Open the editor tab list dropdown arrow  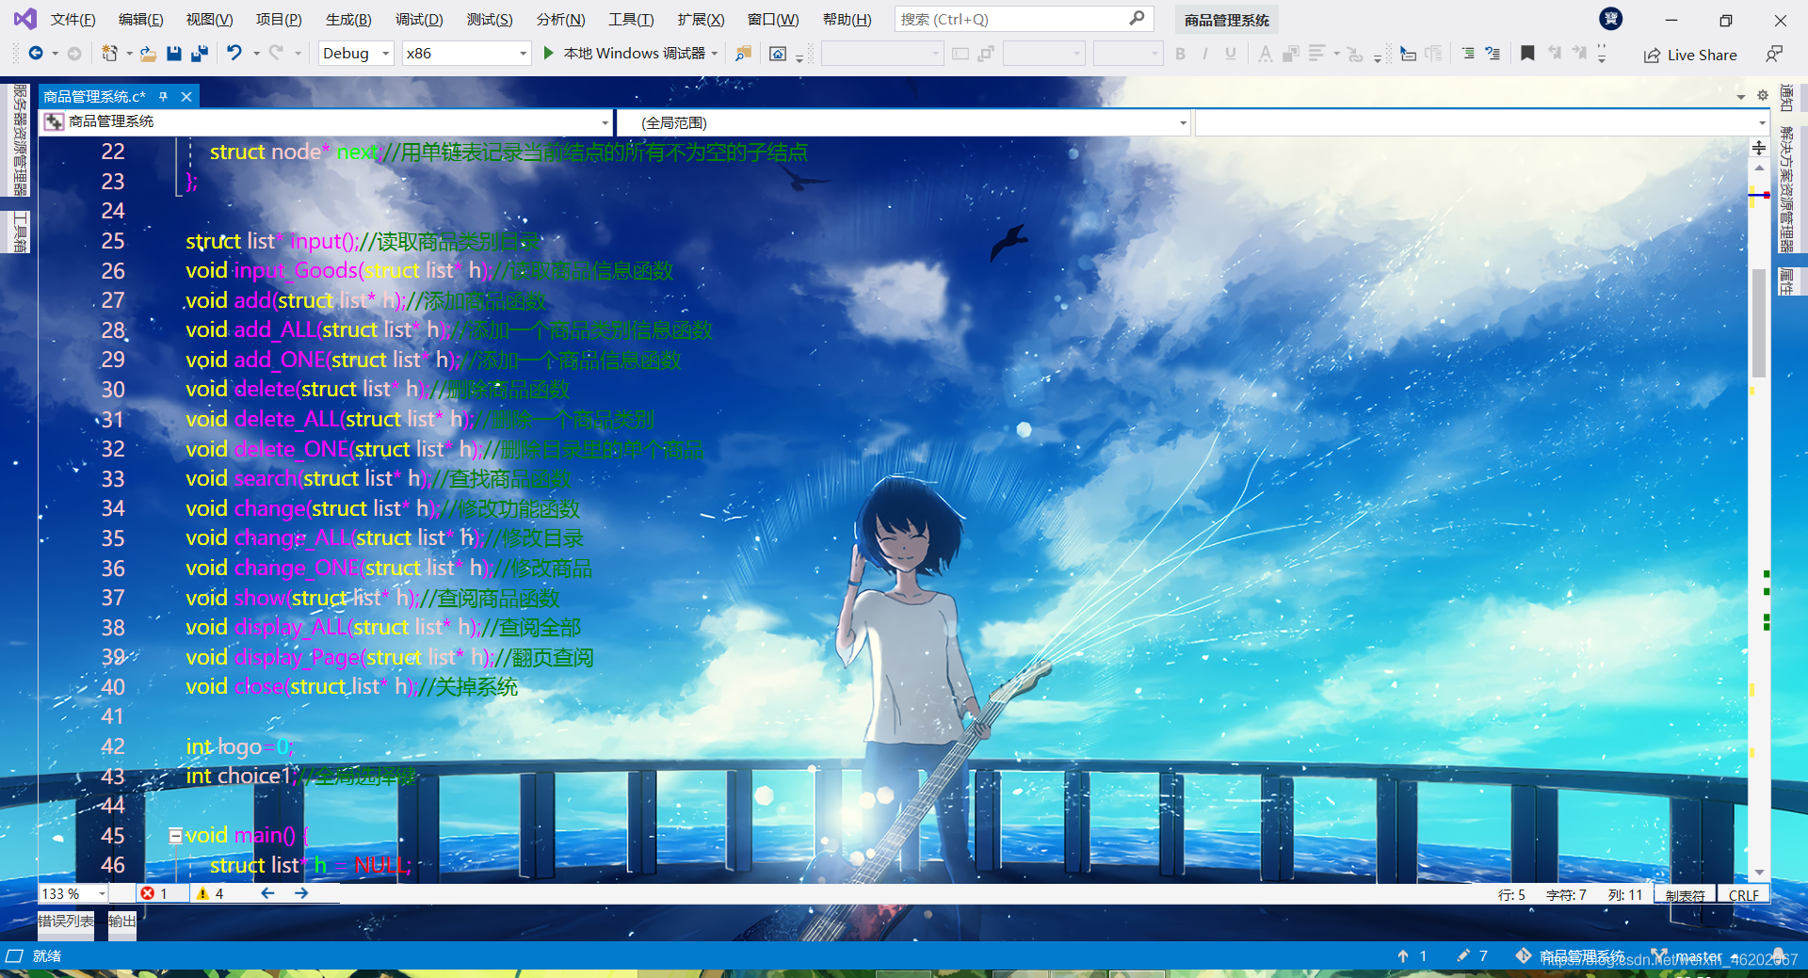point(1740,96)
